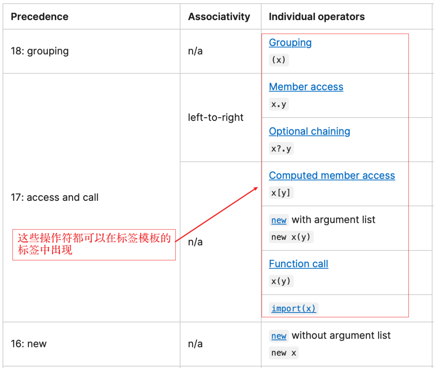Click the (x) grouping code snippet
This screenshot has width=434, height=368.
[278, 60]
